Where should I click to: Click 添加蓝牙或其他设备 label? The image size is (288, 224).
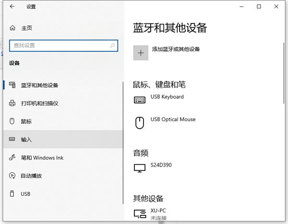(176, 49)
